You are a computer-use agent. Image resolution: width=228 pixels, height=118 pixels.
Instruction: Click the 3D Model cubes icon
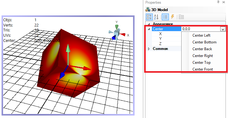(148, 10)
